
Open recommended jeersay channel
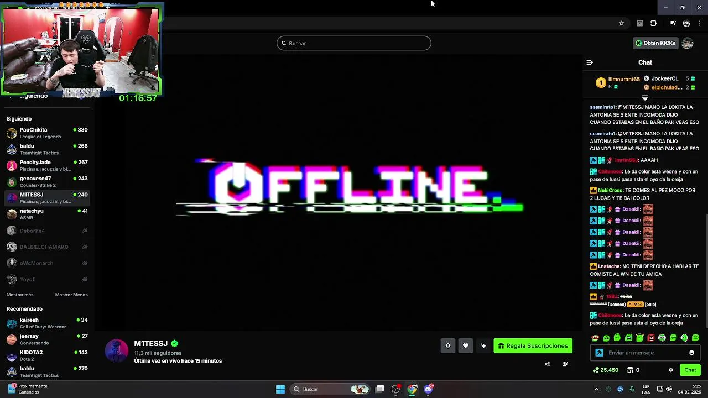click(x=47, y=339)
